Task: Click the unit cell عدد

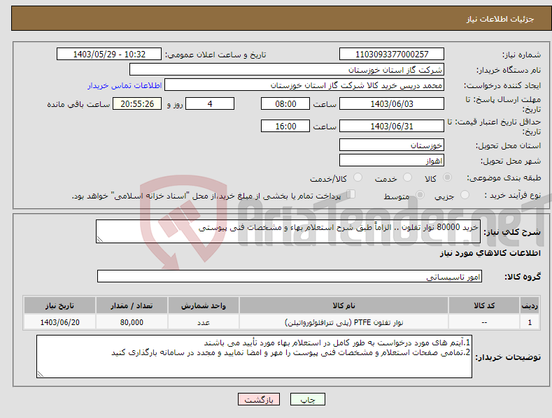Action: point(204,322)
